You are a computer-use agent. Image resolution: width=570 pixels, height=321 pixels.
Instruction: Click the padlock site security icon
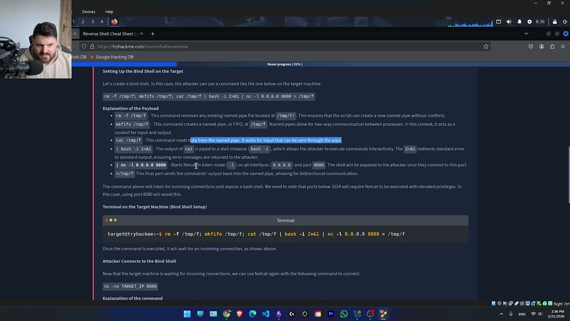point(92,46)
